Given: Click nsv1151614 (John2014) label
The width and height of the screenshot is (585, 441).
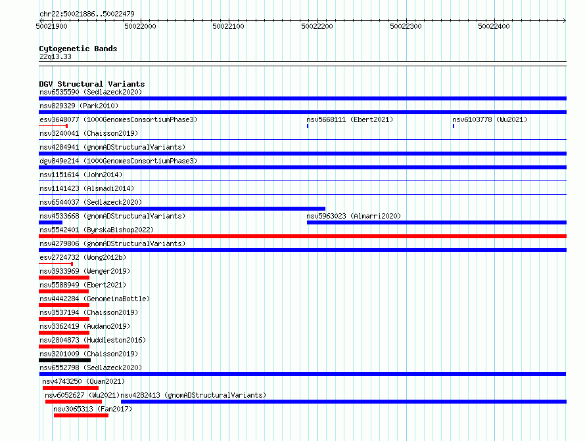Looking at the screenshot, I should [x=81, y=175].
